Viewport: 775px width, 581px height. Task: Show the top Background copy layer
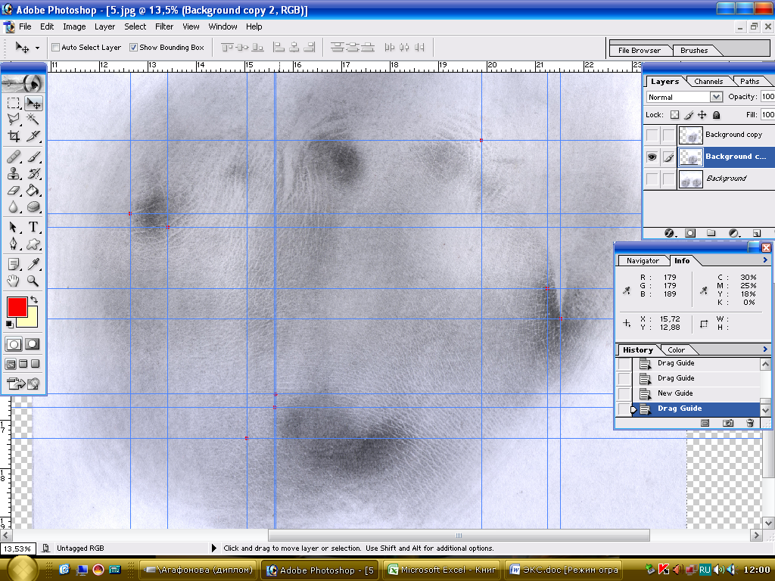point(652,135)
